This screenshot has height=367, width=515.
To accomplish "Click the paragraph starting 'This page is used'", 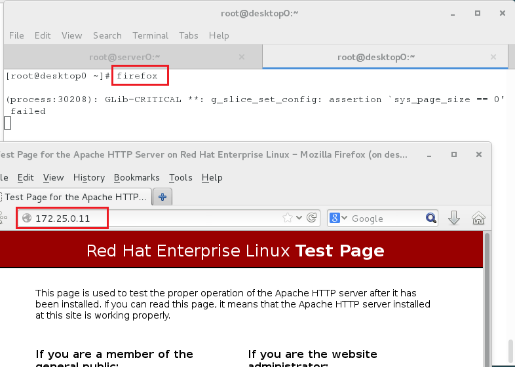I will tap(233, 304).
